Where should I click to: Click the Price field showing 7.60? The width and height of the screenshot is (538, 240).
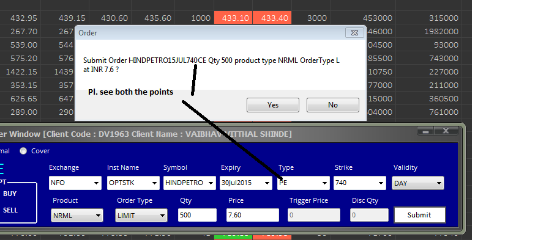(253, 216)
